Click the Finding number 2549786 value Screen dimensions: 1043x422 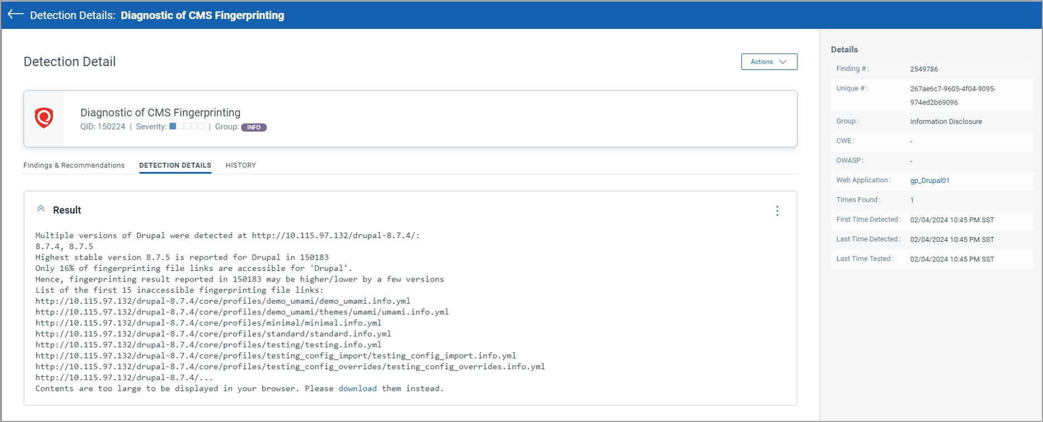point(924,69)
